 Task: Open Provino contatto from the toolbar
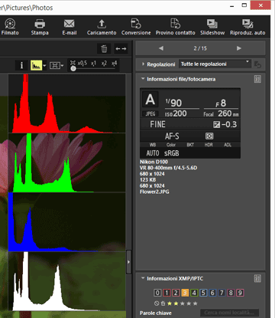176,27
